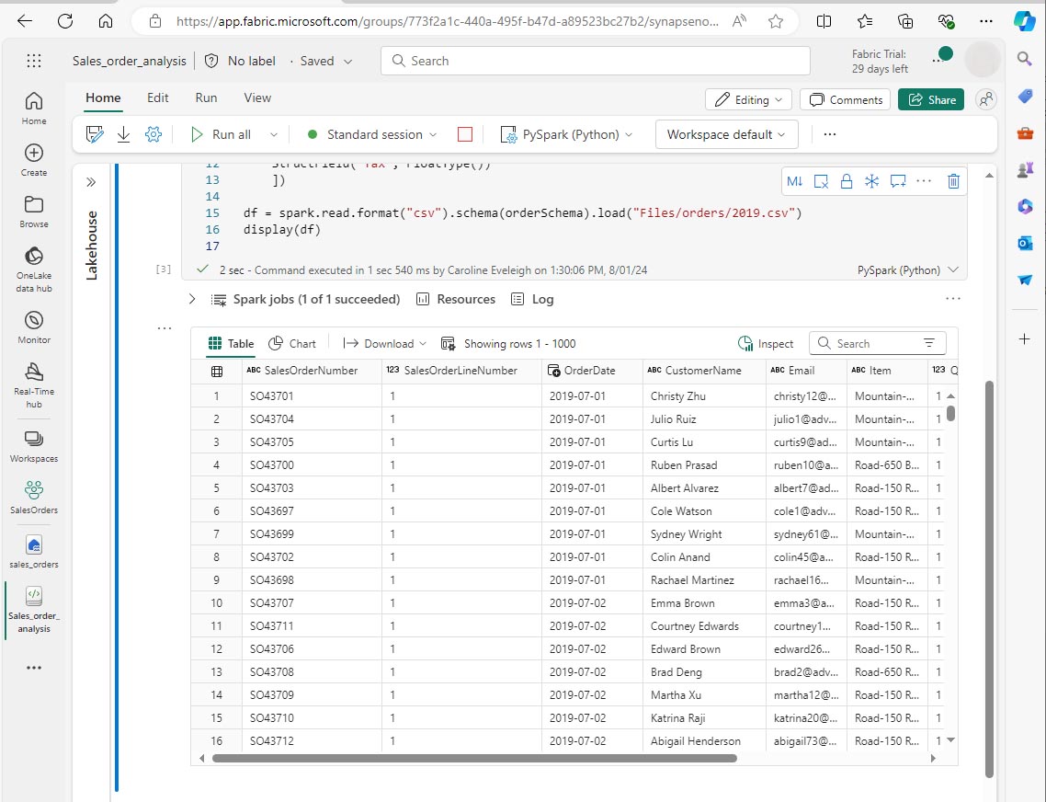The height and width of the screenshot is (802, 1046).
Task: Click the download notebook icon
Action: [x=123, y=135]
